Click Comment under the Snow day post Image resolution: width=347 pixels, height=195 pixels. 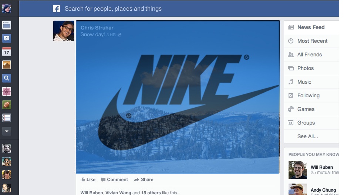pyautogui.click(x=114, y=180)
